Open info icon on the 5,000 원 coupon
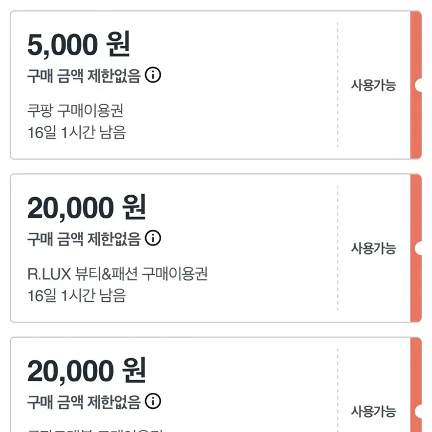432x432 pixels. tap(153, 75)
